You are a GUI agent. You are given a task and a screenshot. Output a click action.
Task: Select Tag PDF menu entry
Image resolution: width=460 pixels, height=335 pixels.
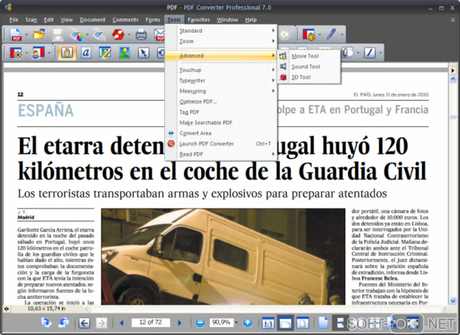tap(221, 112)
